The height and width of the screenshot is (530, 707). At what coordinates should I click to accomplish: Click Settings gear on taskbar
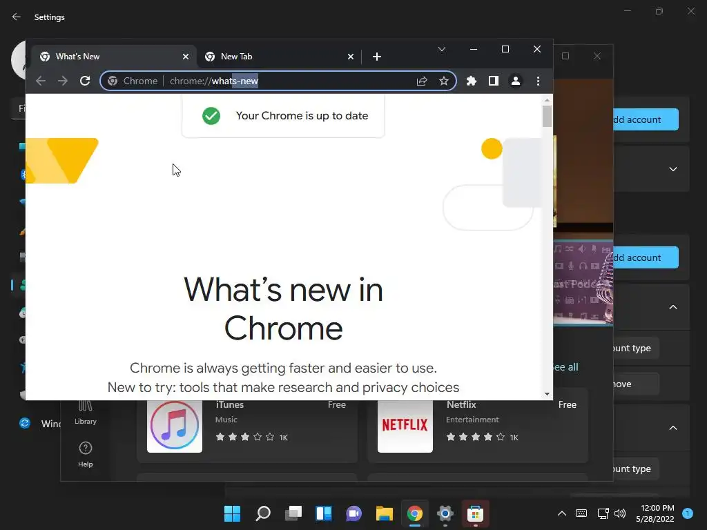point(445,513)
